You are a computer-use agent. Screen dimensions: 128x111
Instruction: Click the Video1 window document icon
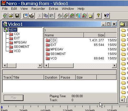[x=5, y=24]
